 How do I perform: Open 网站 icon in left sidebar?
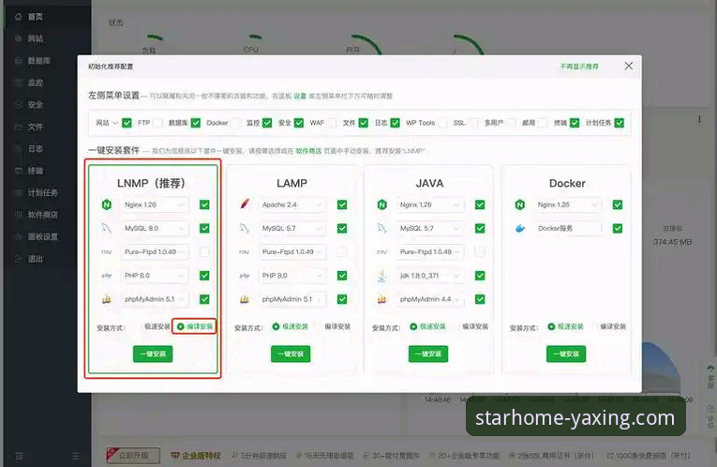coord(19,38)
